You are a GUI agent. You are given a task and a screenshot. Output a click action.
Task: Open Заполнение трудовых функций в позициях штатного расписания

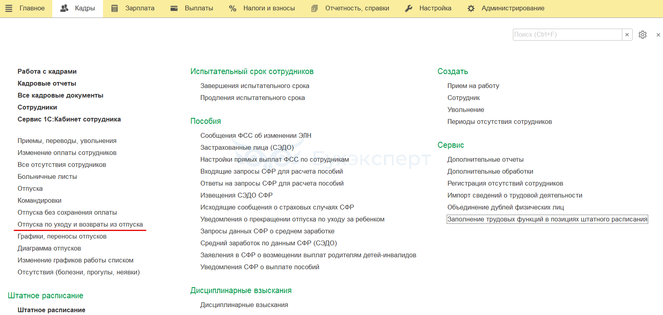tap(547, 219)
